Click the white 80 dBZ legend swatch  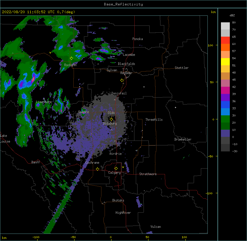(225, 26)
